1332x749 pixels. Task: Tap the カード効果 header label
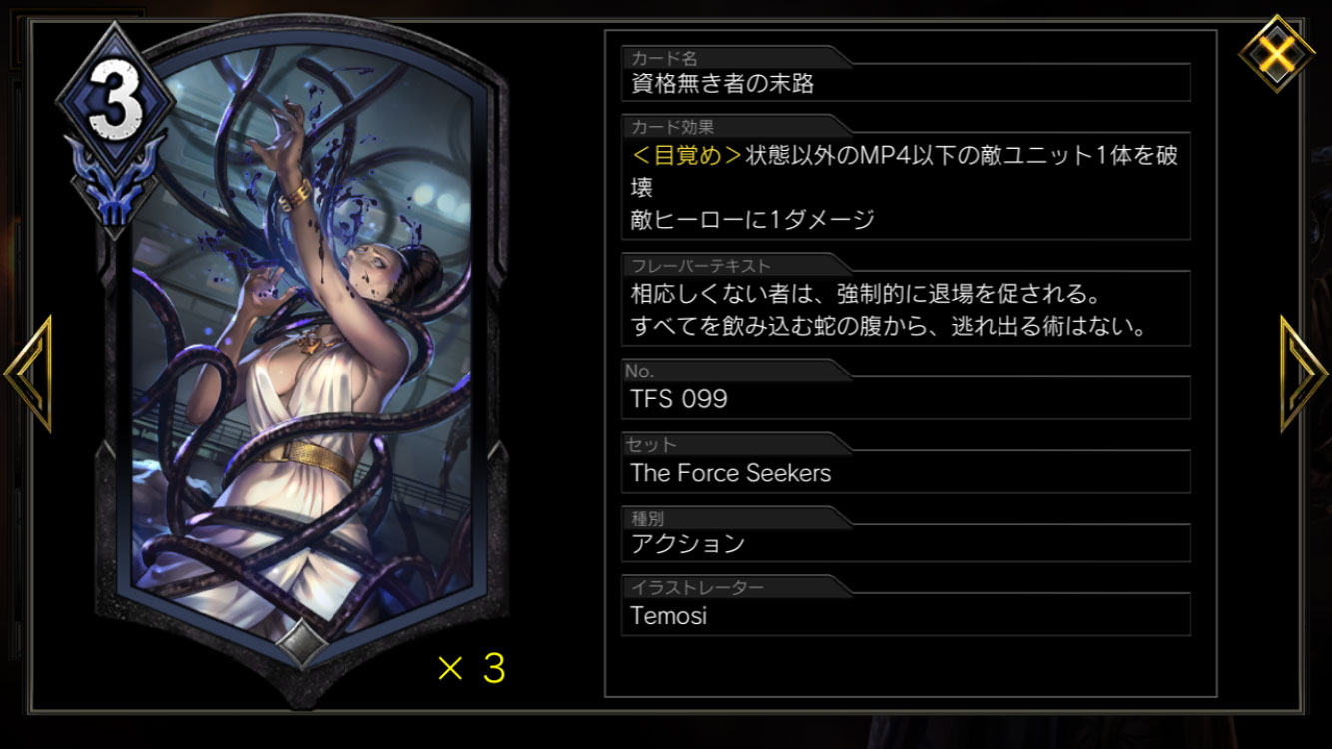(672, 127)
